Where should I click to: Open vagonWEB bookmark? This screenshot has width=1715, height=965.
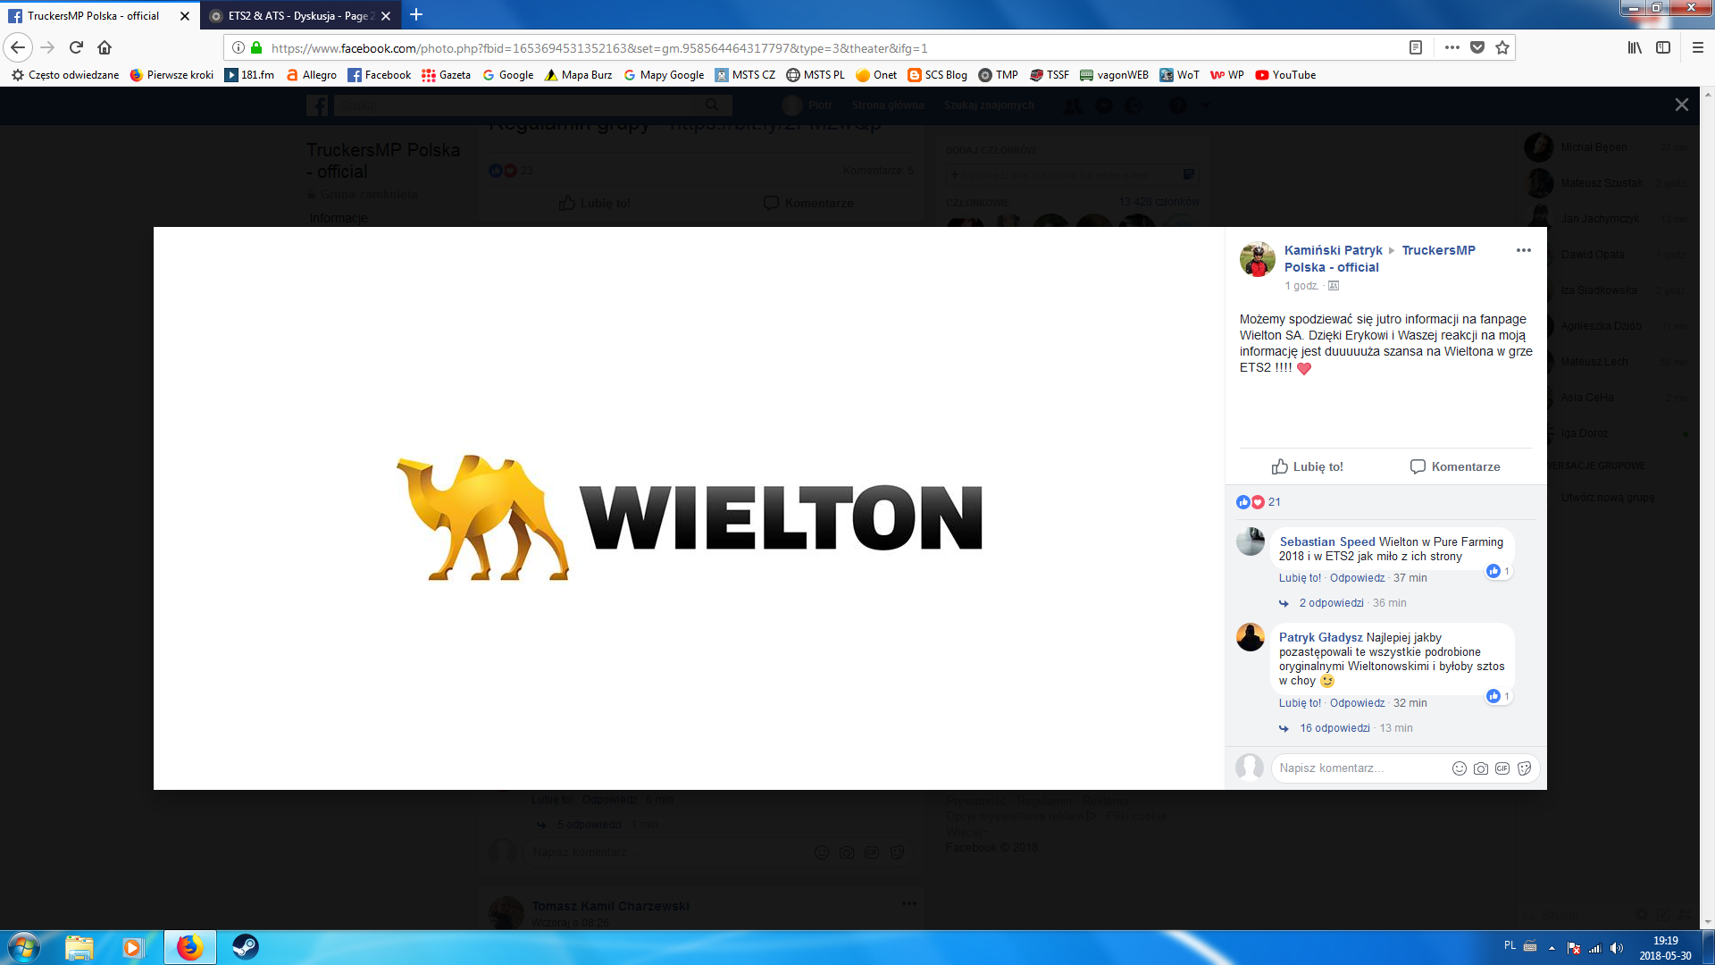point(1114,75)
